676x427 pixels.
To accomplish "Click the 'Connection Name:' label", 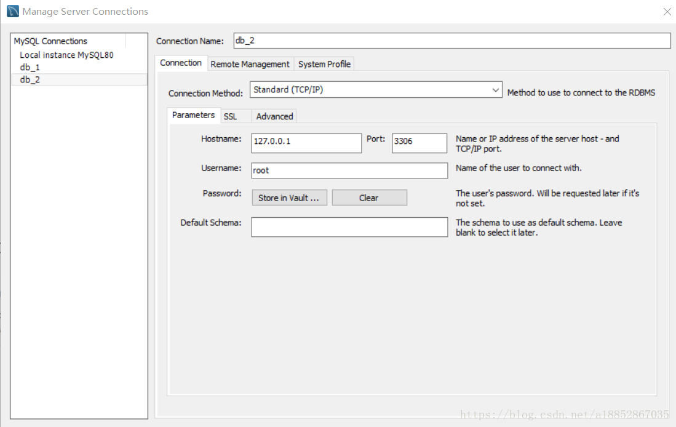I will click(x=189, y=41).
